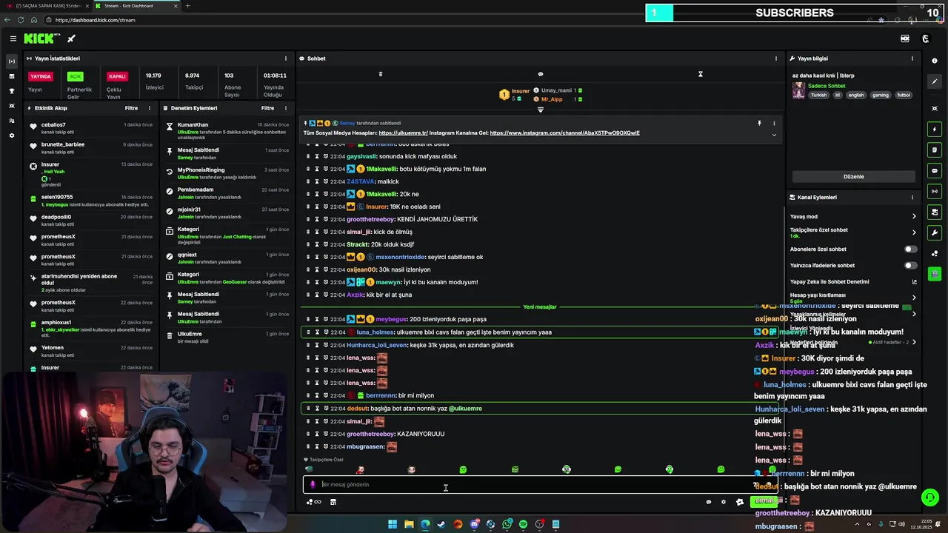Screen dimensions: 948x533
Task: Click ceballos7 in activity feed
Action: pos(53,125)
